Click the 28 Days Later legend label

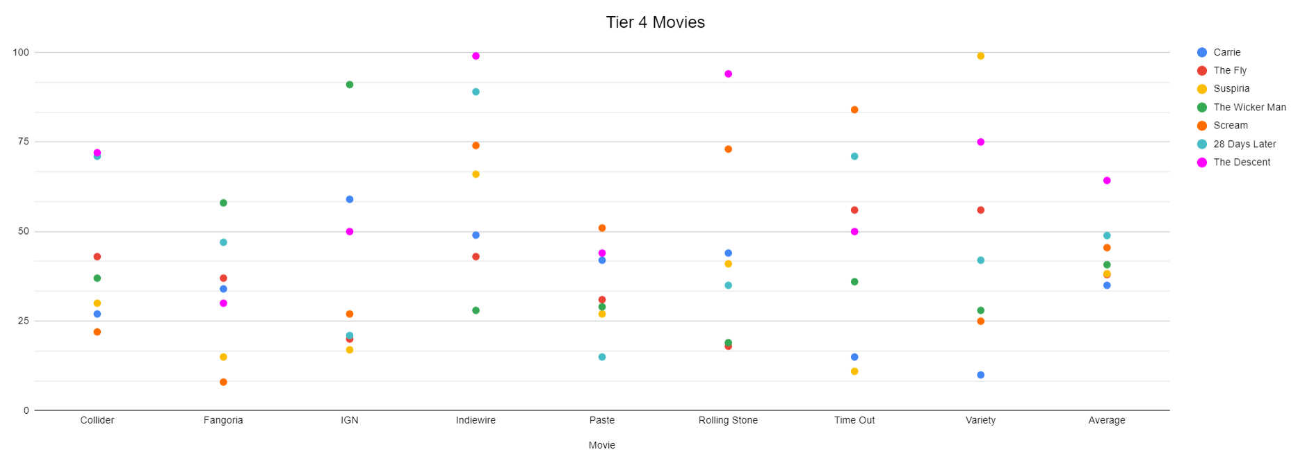[1244, 144]
